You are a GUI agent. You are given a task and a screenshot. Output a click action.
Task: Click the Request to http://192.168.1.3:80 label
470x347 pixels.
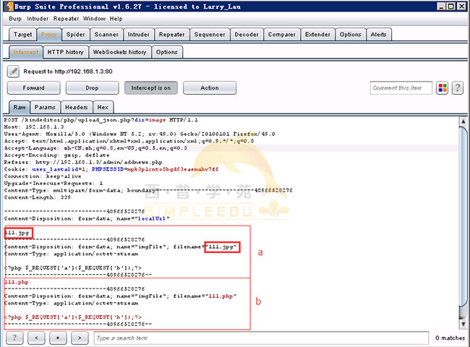(68, 72)
